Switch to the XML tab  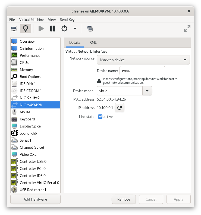(x=93, y=42)
